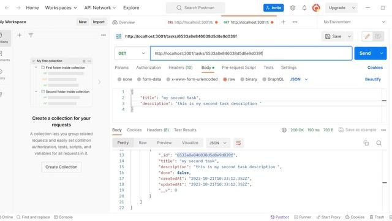The image size is (392, 221).
Task: Open the comments icon beside pencil
Action: 378,36
